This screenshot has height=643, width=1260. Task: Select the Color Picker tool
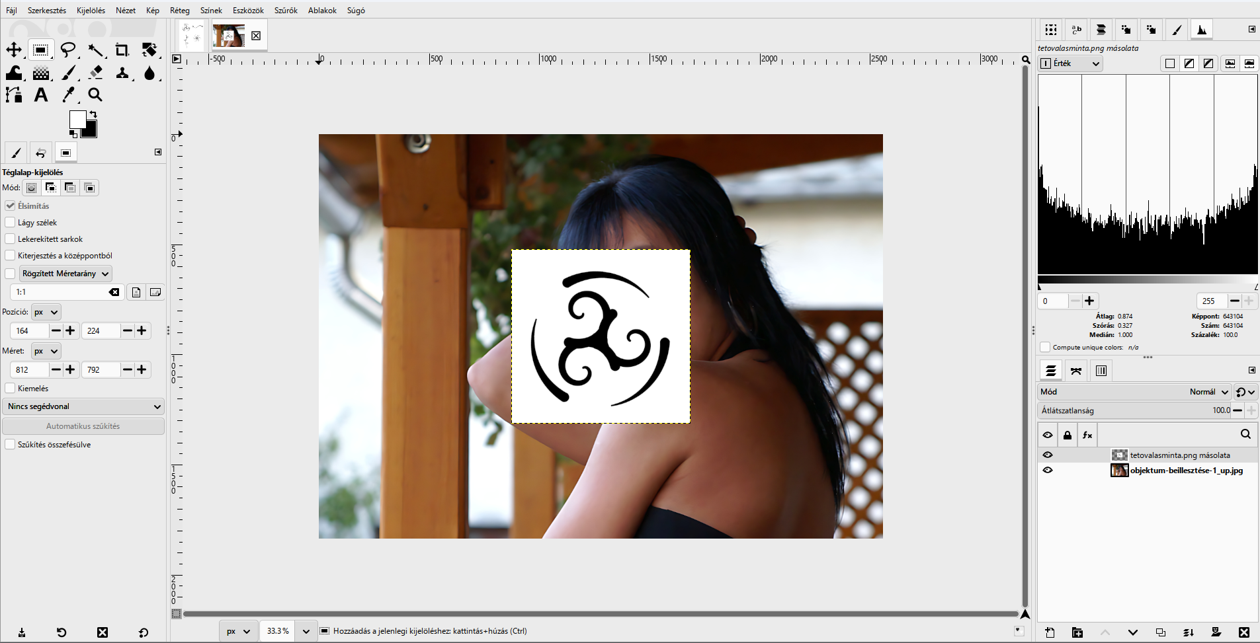68,95
